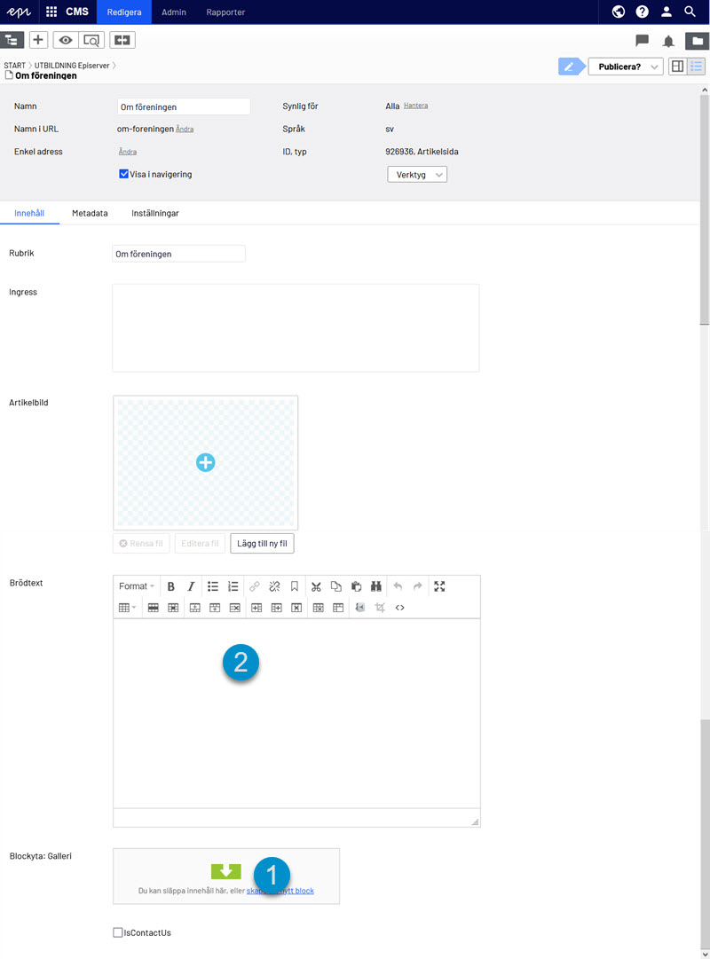Uncheck Visa i navigering checkbox
Screen dimensions: 710x959
124,175
